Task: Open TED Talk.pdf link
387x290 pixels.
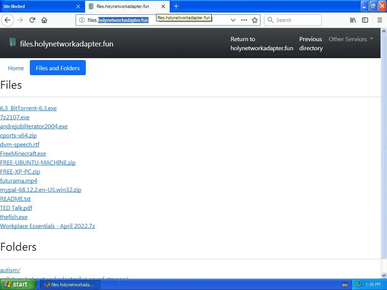Action: [16, 208]
